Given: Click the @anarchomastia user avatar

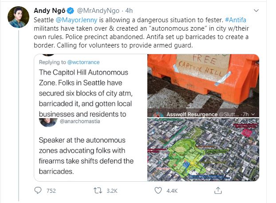Looking at the screenshot, I should (x=48, y=122).
